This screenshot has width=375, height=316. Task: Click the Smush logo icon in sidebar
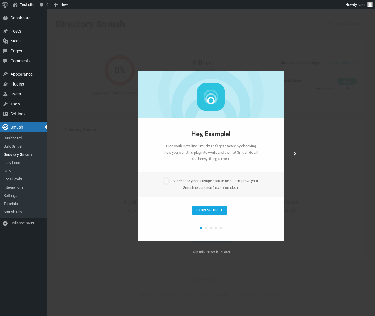[5, 127]
